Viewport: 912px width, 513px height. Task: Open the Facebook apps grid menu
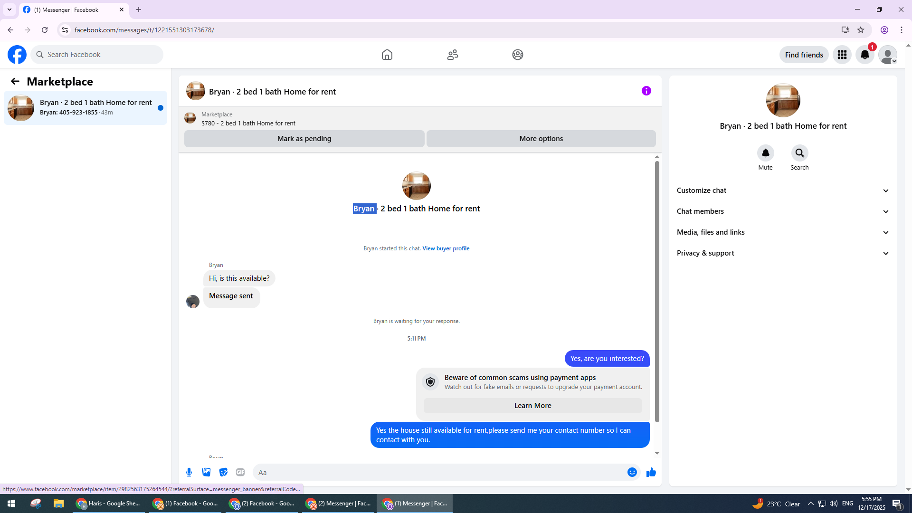click(842, 55)
